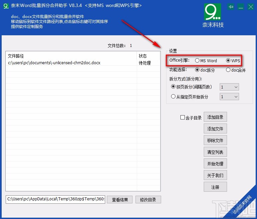Minimize the 奈末Word window
The width and height of the screenshot is (257, 219).
coord(241,7)
